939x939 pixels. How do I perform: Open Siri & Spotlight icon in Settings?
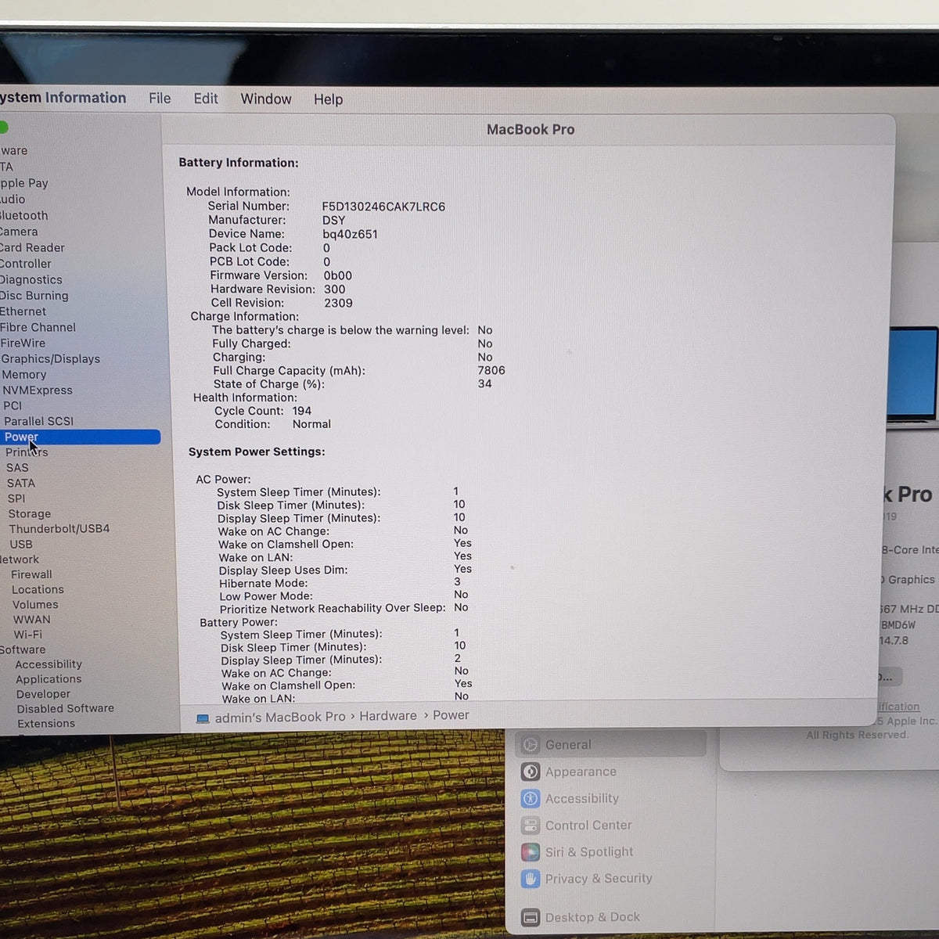click(531, 852)
